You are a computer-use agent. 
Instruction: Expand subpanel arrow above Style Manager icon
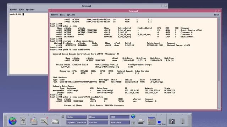tap(151, 115)
